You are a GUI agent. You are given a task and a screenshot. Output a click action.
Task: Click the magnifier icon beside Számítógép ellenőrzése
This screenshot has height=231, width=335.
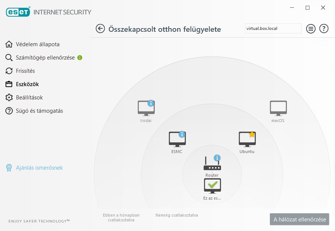point(9,58)
